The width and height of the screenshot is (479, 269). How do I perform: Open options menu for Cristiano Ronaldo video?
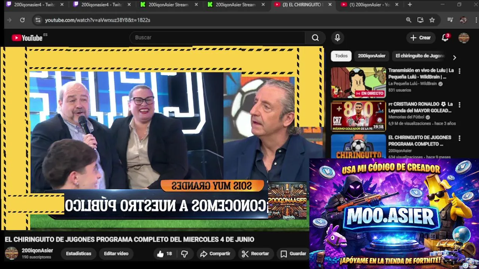[460, 105]
